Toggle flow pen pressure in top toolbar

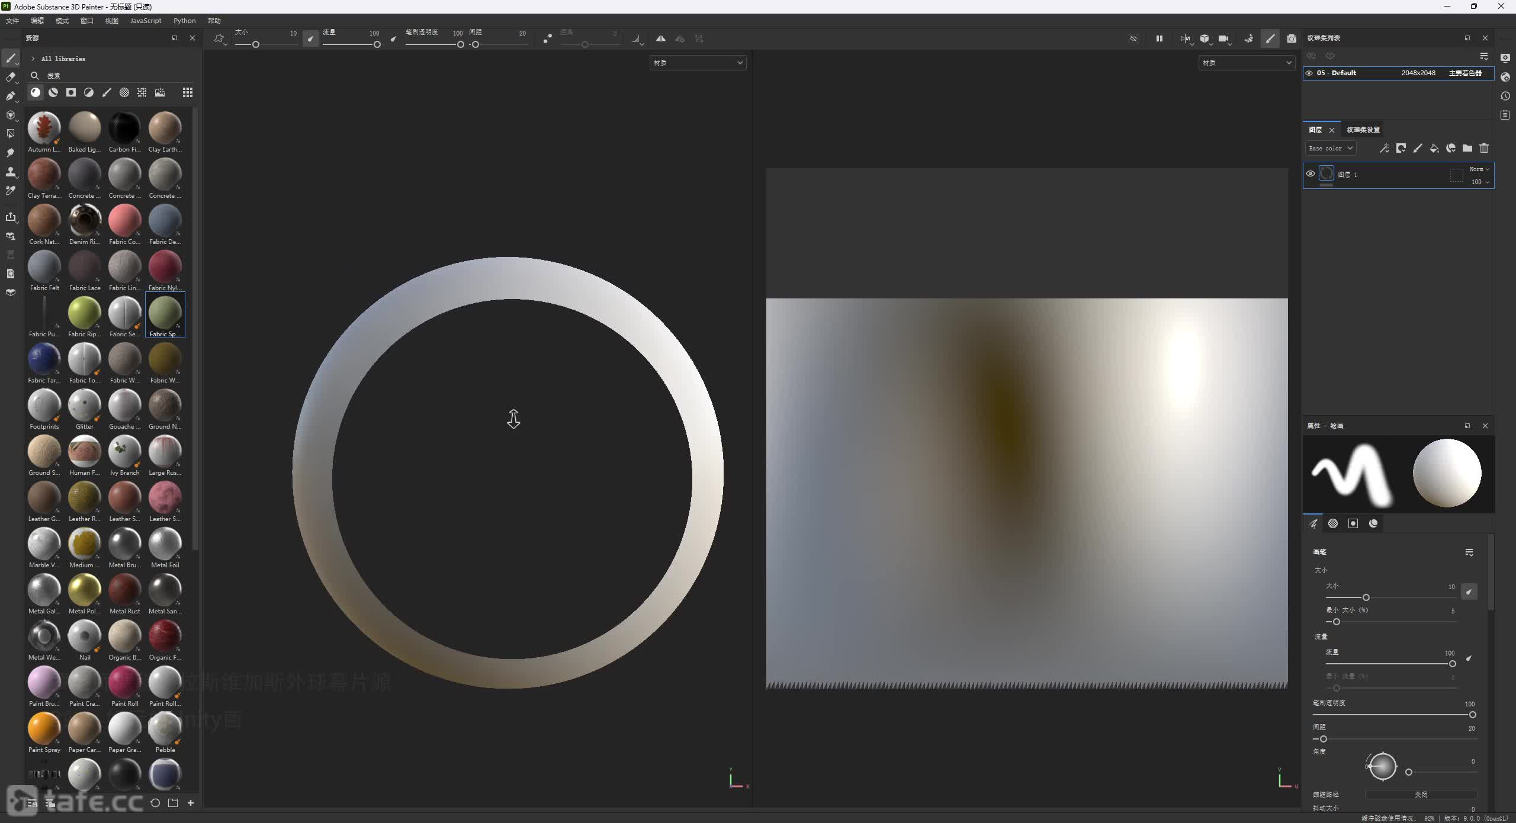tap(394, 39)
